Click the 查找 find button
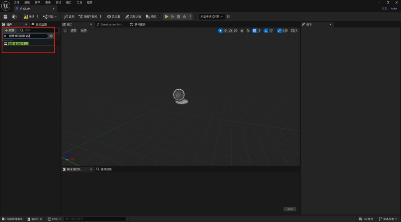Viewport: 401px width, 222px height. pyautogui.click(x=69, y=16)
